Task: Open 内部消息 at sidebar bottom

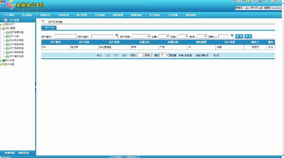Action: [9, 153]
